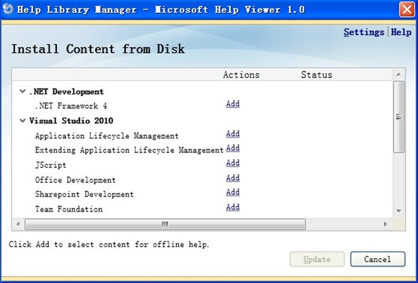Collapse the Visual Studio 2010 group
This screenshot has width=418, height=283.
tap(23, 121)
